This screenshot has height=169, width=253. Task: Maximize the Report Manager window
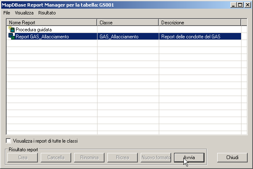[x=240, y=5]
